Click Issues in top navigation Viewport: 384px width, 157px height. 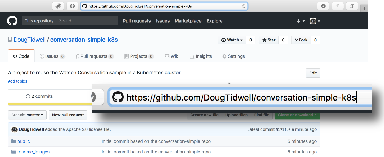[x=163, y=21]
